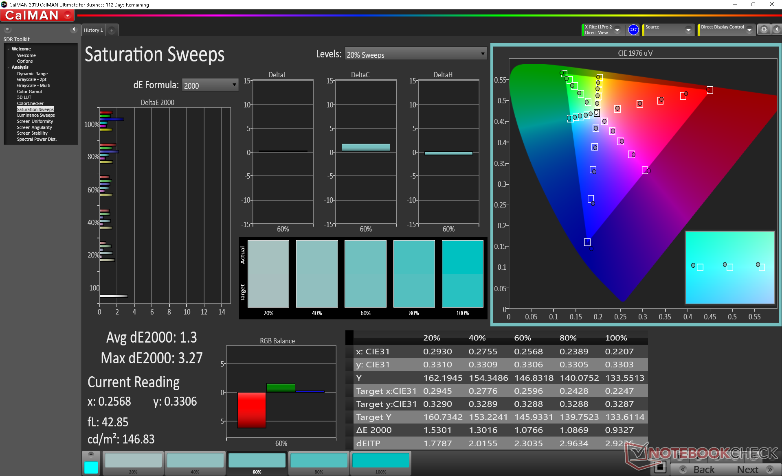Expand the Direct Display Control dropdown
The image size is (782, 476).
(749, 30)
